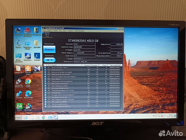Open Foxit PDF Reader shortcut
186x140 pixels.
pos(28,69)
